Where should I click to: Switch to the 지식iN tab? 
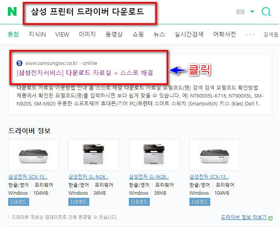click(x=37, y=34)
